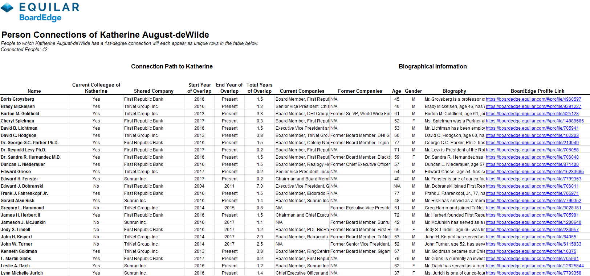Select the Former Companies column header
The height and width of the screenshot is (276, 590).
(360, 91)
